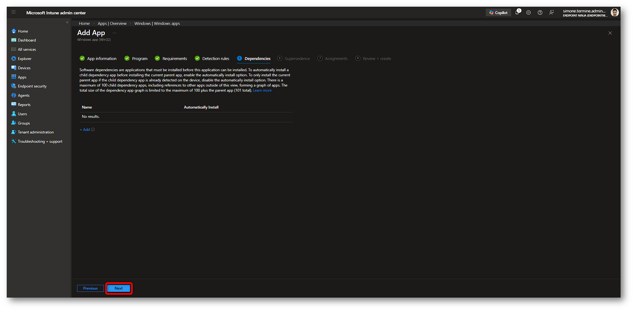This screenshot has width=634, height=311.
Task: Open the notifications bell
Action: pos(517,12)
